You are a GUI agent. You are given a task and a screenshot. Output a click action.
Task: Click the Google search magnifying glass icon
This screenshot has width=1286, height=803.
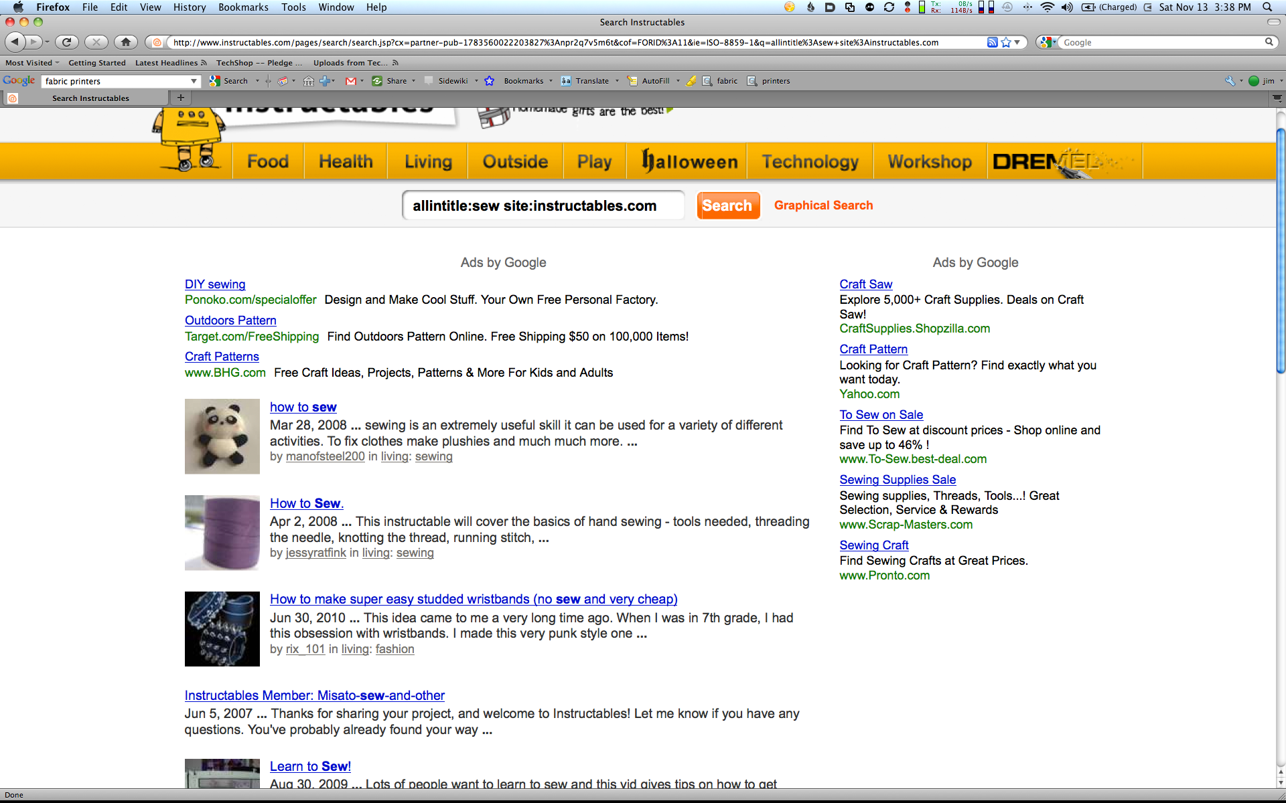coord(1271,41)
